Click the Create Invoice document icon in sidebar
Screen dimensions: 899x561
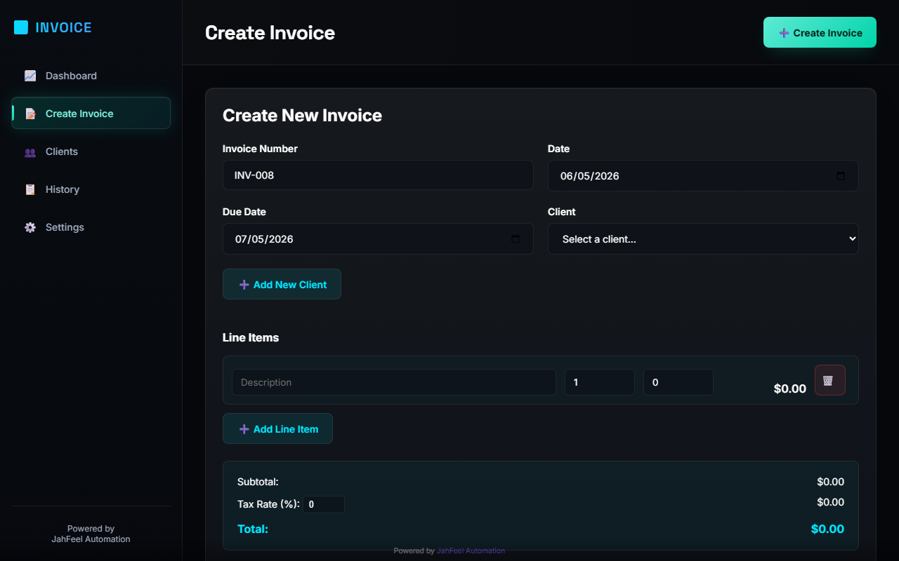click(30, 114)
